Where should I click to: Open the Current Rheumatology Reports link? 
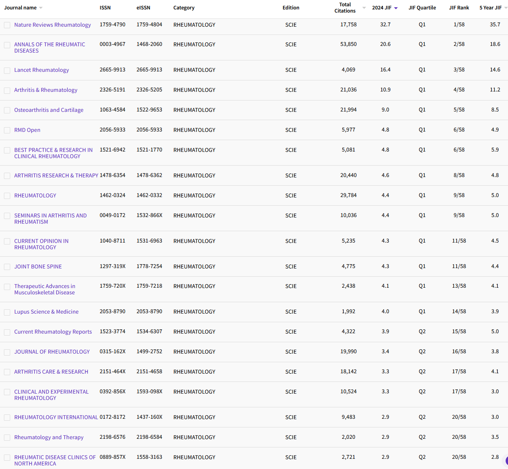[x=53, y=332]
